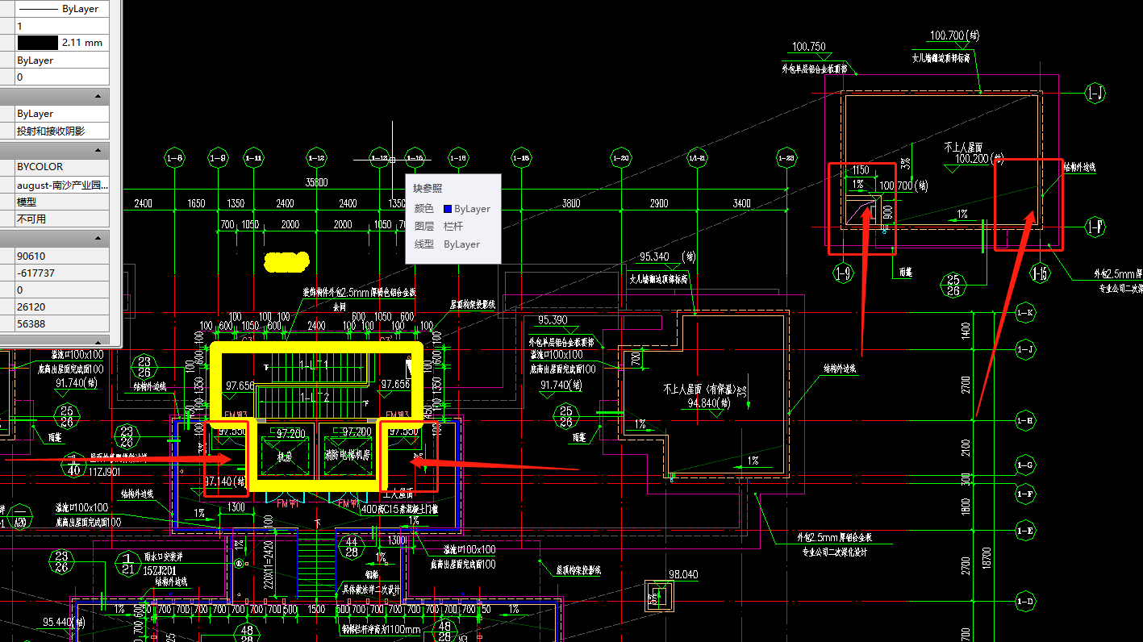
Task: Select grid bubble 1-E on right side
Action: pyautogui.click(x=1026, y=531)
